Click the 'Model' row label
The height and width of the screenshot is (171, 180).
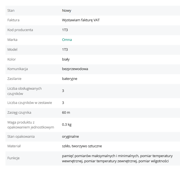[x=12, y=50]
